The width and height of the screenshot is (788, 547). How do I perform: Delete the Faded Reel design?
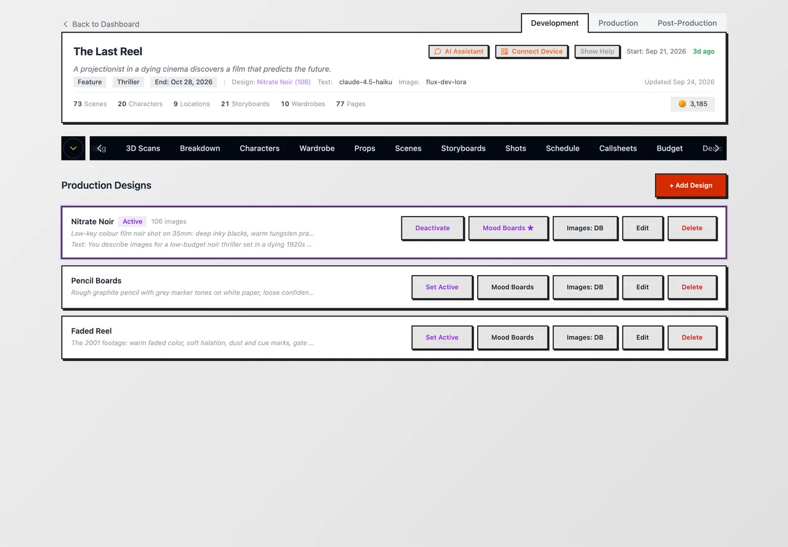(692, 338)
